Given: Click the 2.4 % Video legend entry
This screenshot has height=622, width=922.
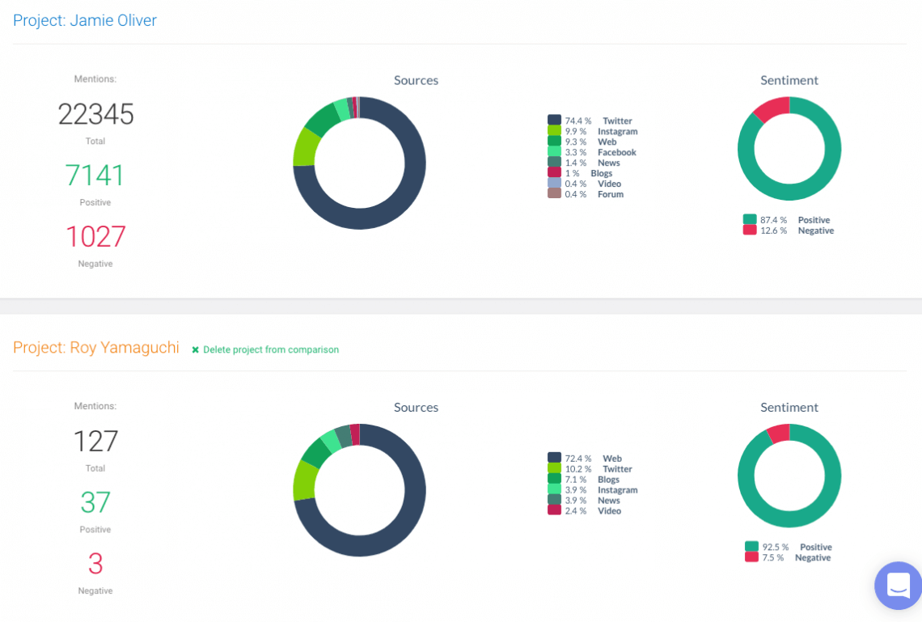Looking at the screenshot, I should (x=585, y=511).
